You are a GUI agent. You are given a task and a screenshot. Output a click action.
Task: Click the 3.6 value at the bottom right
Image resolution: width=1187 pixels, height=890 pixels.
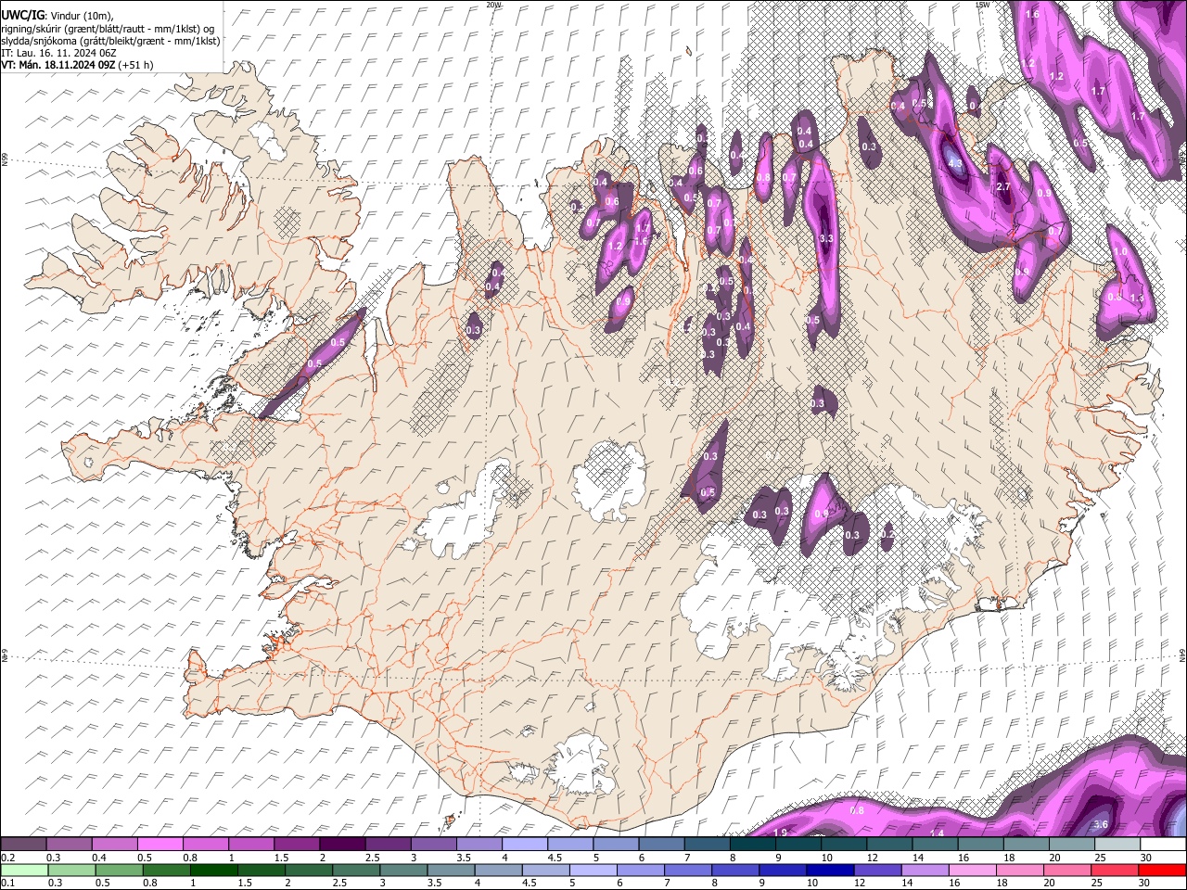1101,824
